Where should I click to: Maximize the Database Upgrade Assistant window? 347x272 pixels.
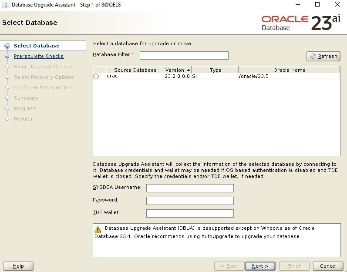tap(317, 4)
